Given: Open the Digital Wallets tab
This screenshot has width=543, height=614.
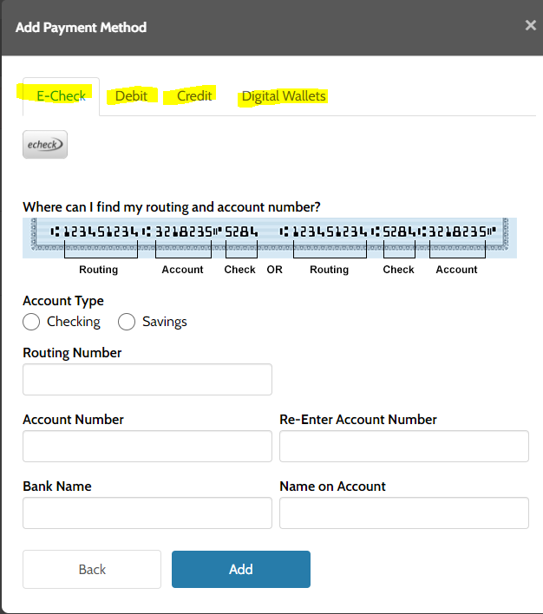Looking at the screenshot, I should [284, 95].
